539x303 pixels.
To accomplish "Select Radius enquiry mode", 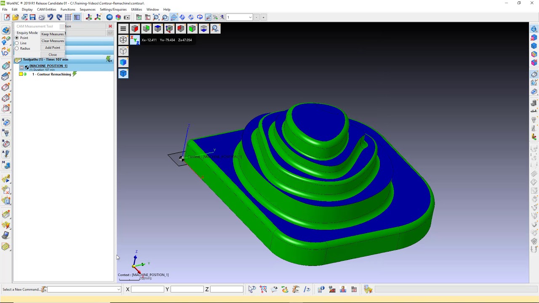I will (x=17, y=48).
